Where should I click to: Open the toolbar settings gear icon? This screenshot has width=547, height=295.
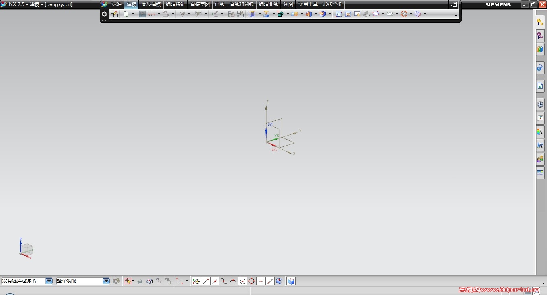coord(104,14)
